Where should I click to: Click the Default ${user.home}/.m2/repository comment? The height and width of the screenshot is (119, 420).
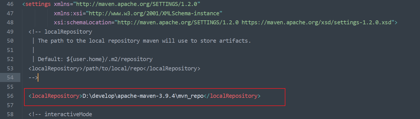point(95,59)
